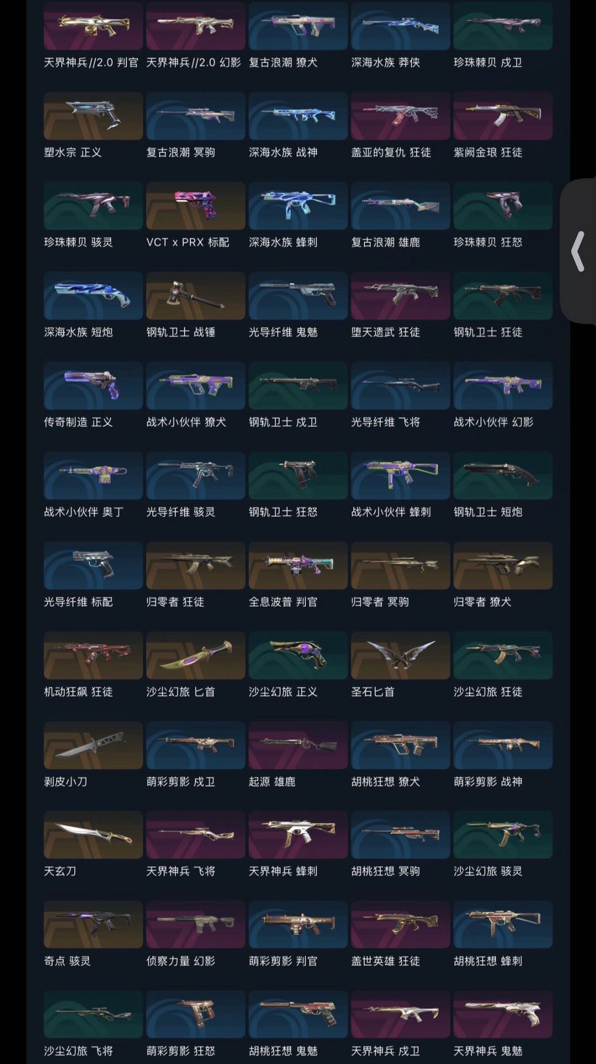Image resolution: width=596 pixels, height=1064 pixels.
Task: Choose the 钢轨卫士 战锤 melee skin
Action: click(195, 296)
